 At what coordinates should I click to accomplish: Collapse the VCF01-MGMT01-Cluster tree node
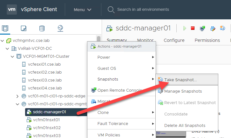(x=12, y=56)
